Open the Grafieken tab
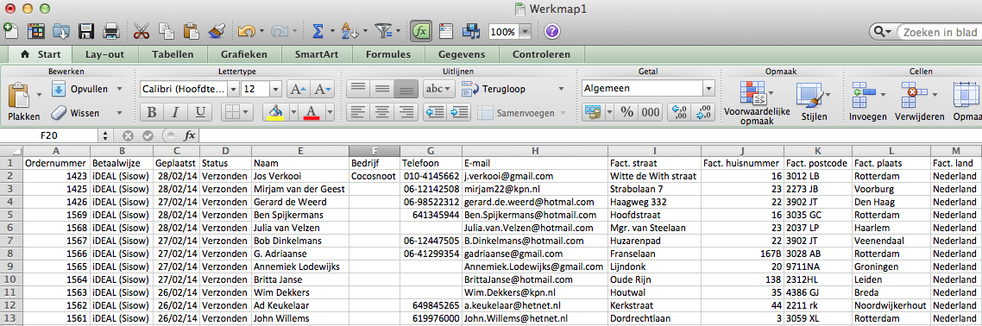This screenshot has width=982, height=326. [x=243, y=54]
